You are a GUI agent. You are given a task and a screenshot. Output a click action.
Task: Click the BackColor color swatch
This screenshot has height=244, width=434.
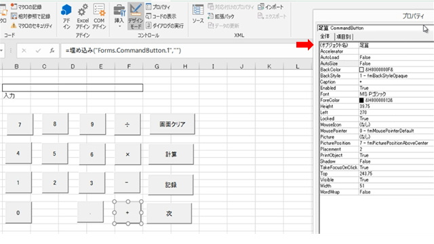pyautogui.click(x=361, y=69)
